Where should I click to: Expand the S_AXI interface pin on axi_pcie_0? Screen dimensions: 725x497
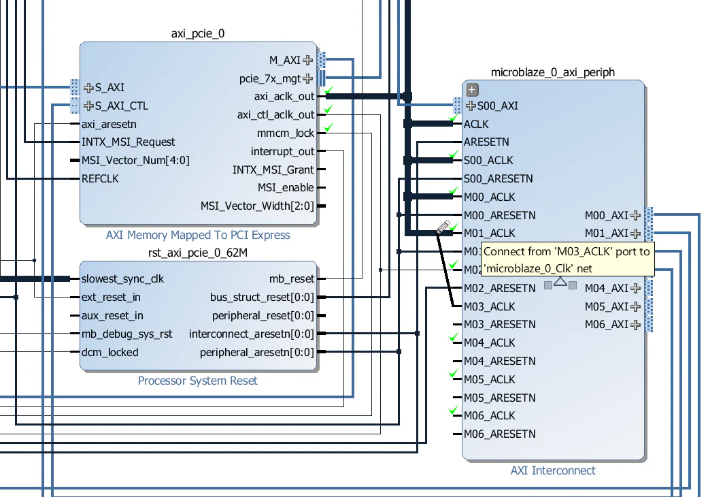(x=89, y=87)
